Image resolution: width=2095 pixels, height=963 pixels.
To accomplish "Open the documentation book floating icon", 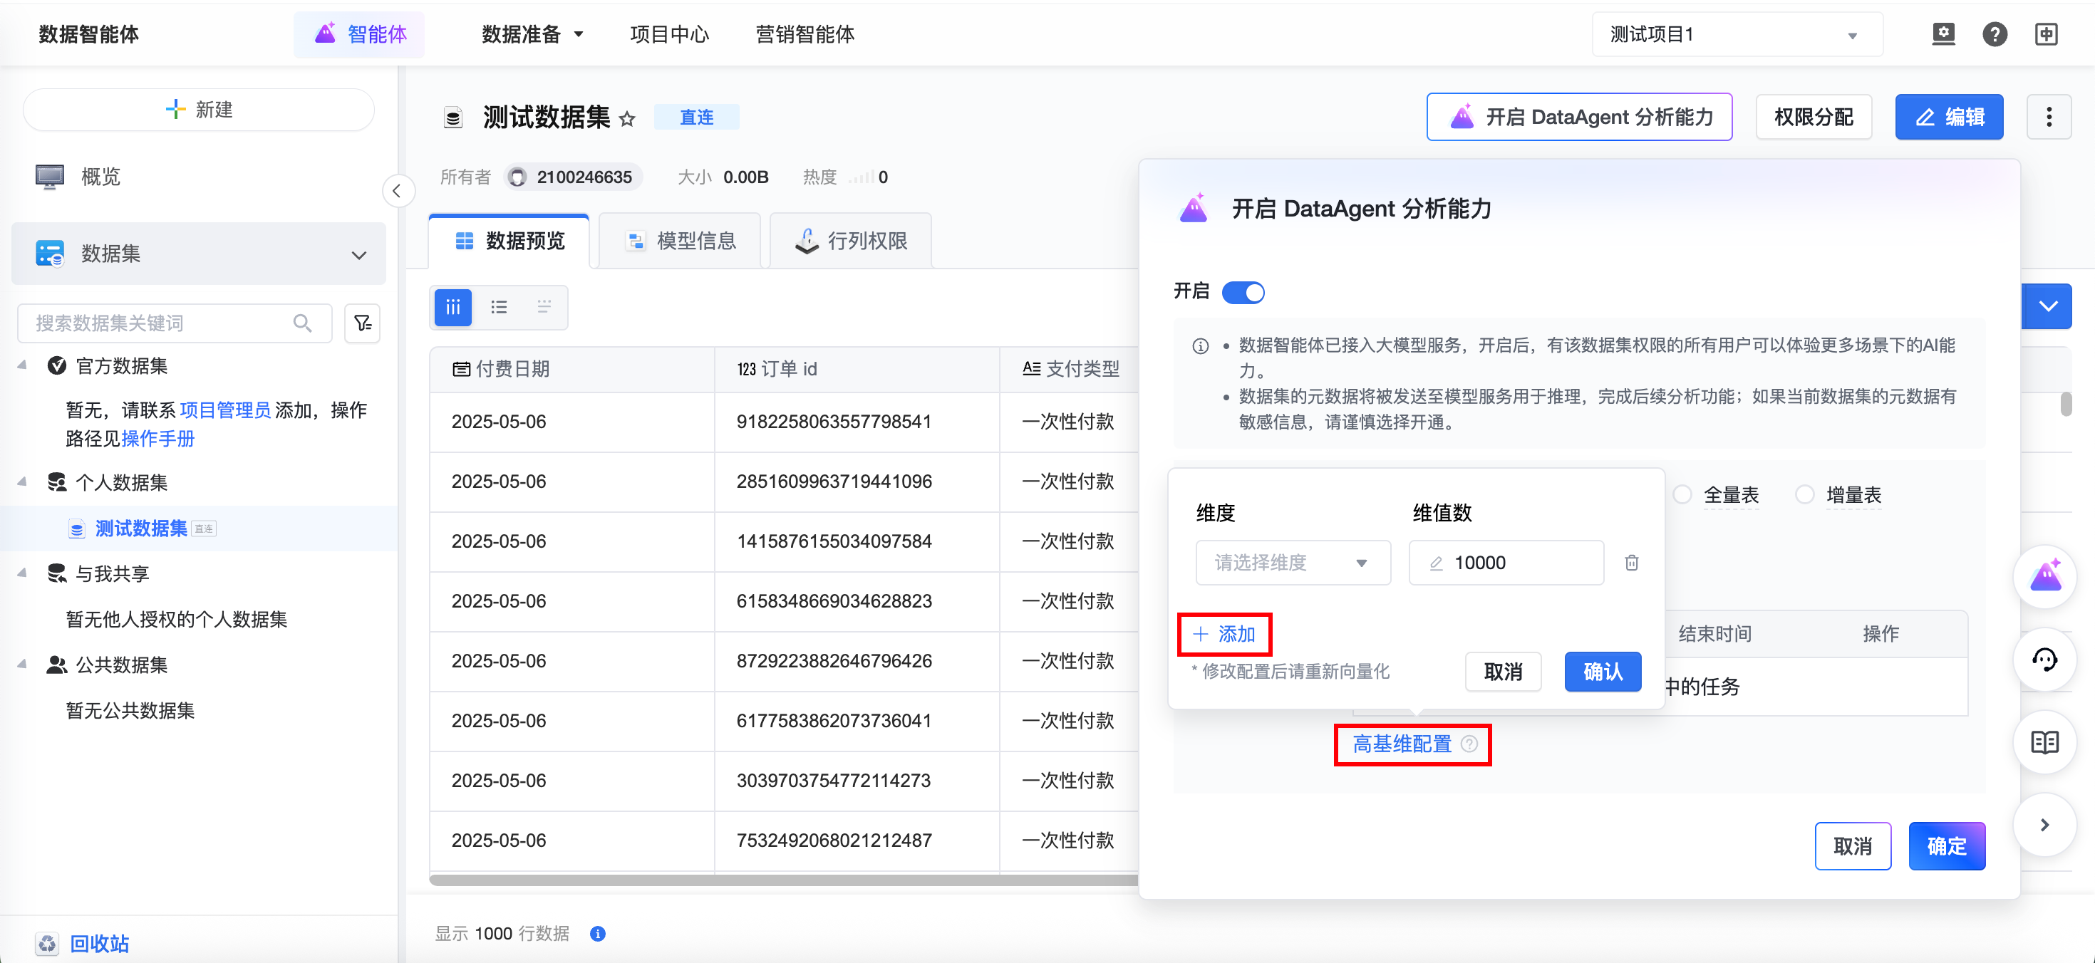I will click(x=2044, y=742).
